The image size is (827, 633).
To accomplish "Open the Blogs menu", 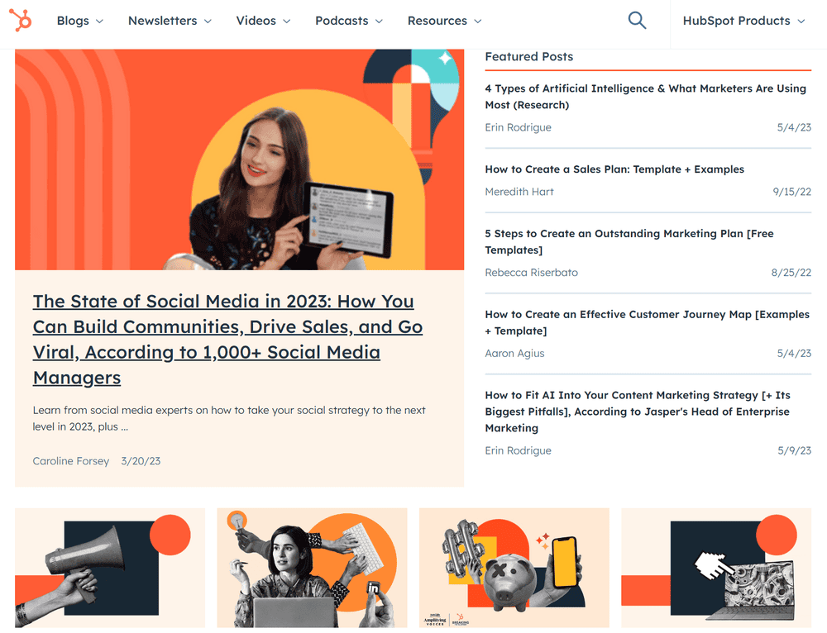I will click(x=79, y=21).
